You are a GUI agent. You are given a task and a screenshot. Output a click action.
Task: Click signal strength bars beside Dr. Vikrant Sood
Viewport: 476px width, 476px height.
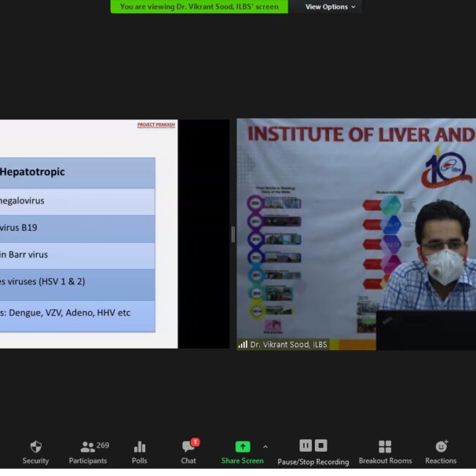[x=242, y=344]
